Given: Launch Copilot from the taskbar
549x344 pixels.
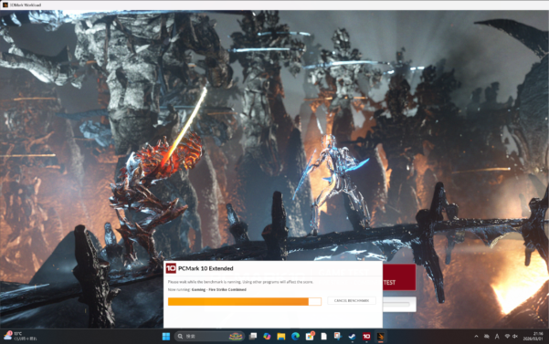Looking at the screenshot, I should coord(267,337).
